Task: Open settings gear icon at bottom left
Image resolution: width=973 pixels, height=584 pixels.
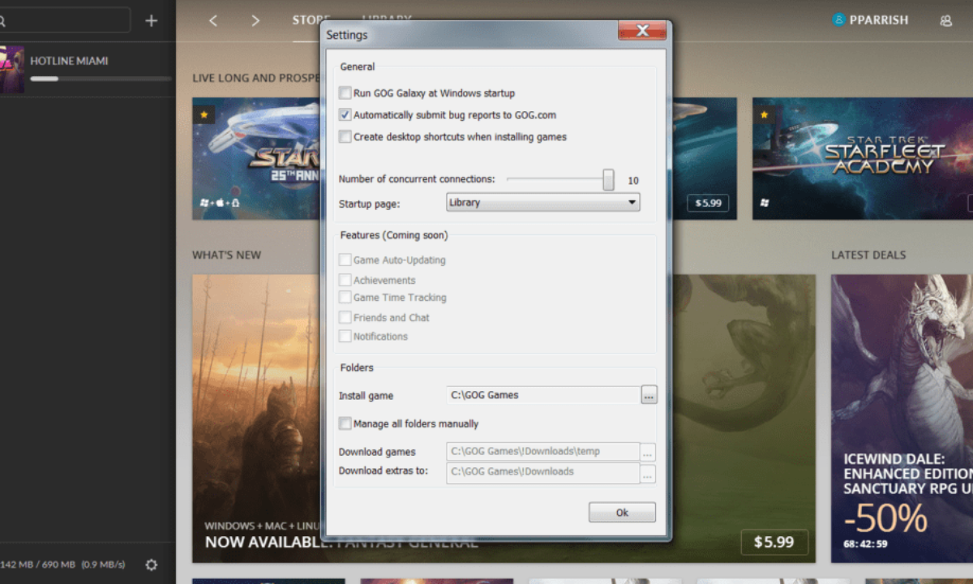Action: point(151,565)
